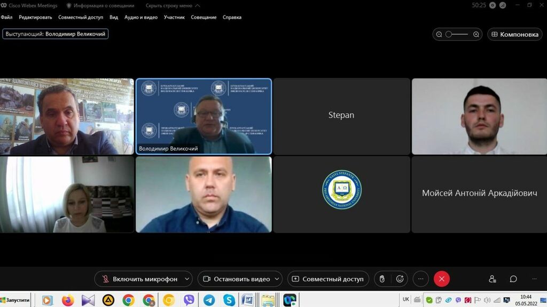Open the more options ellipsis in the meeting controls

click(x=421, y=279)
